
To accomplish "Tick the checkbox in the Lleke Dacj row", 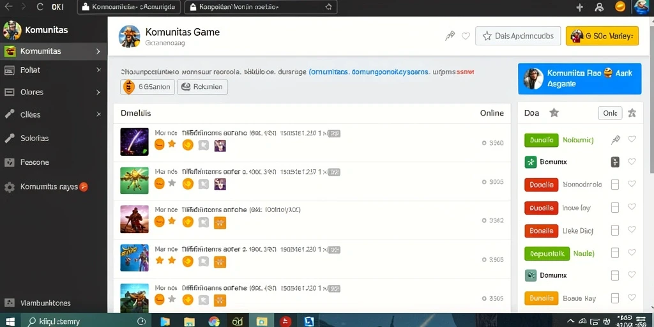I will [615, 231].
